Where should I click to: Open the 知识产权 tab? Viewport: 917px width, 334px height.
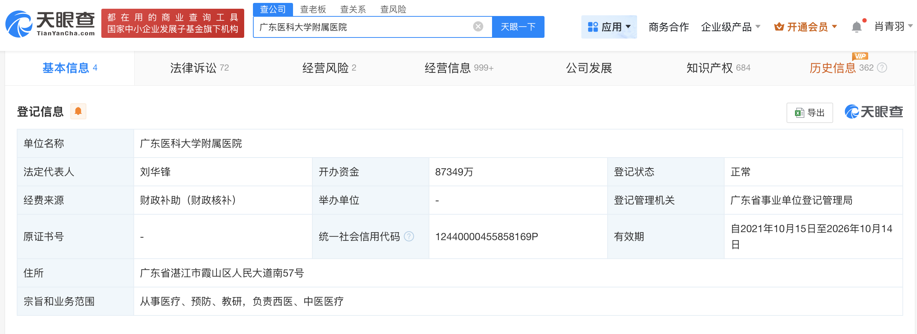718,68
